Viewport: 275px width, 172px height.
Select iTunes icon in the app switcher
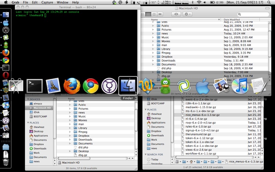240,86
